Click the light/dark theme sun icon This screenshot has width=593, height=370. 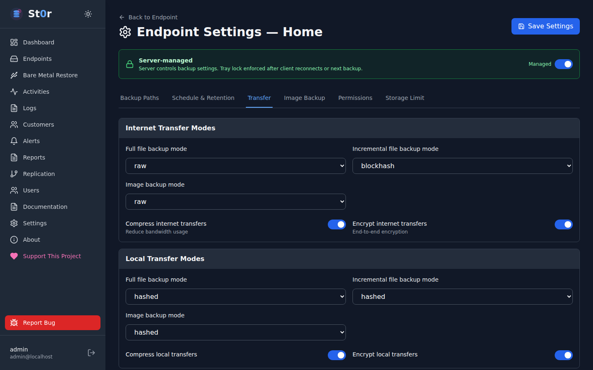click(88, 14)
